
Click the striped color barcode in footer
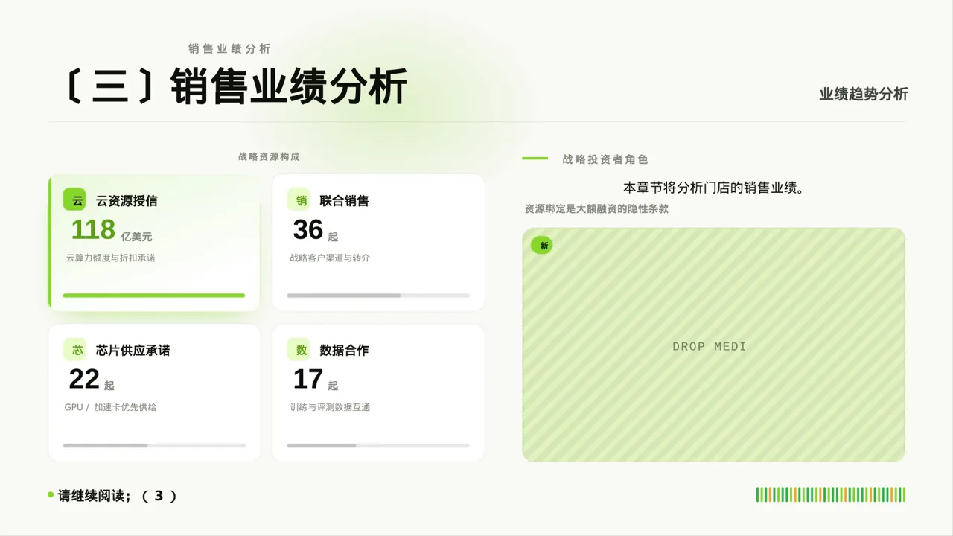tap(831, 495)
